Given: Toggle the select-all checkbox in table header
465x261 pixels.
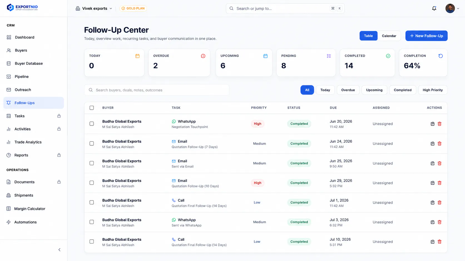Looking at the screenshot, I should click(x=92, y=108).
